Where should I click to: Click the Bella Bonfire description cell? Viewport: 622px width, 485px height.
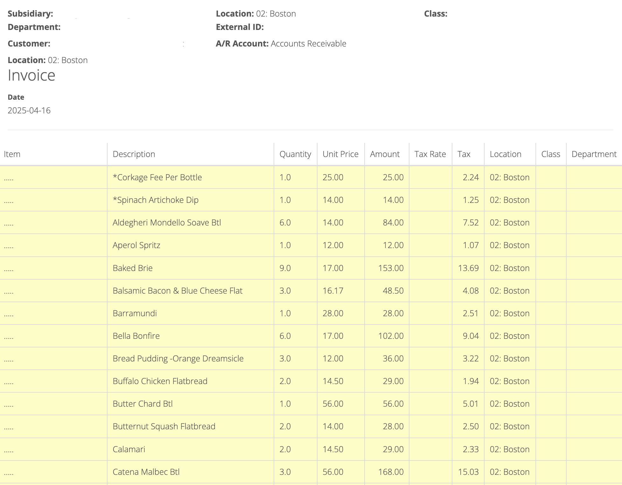[136, 336]
